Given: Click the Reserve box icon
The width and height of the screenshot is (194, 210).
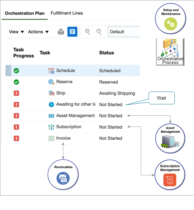Looking at the screenshot, I should [51, 82].
